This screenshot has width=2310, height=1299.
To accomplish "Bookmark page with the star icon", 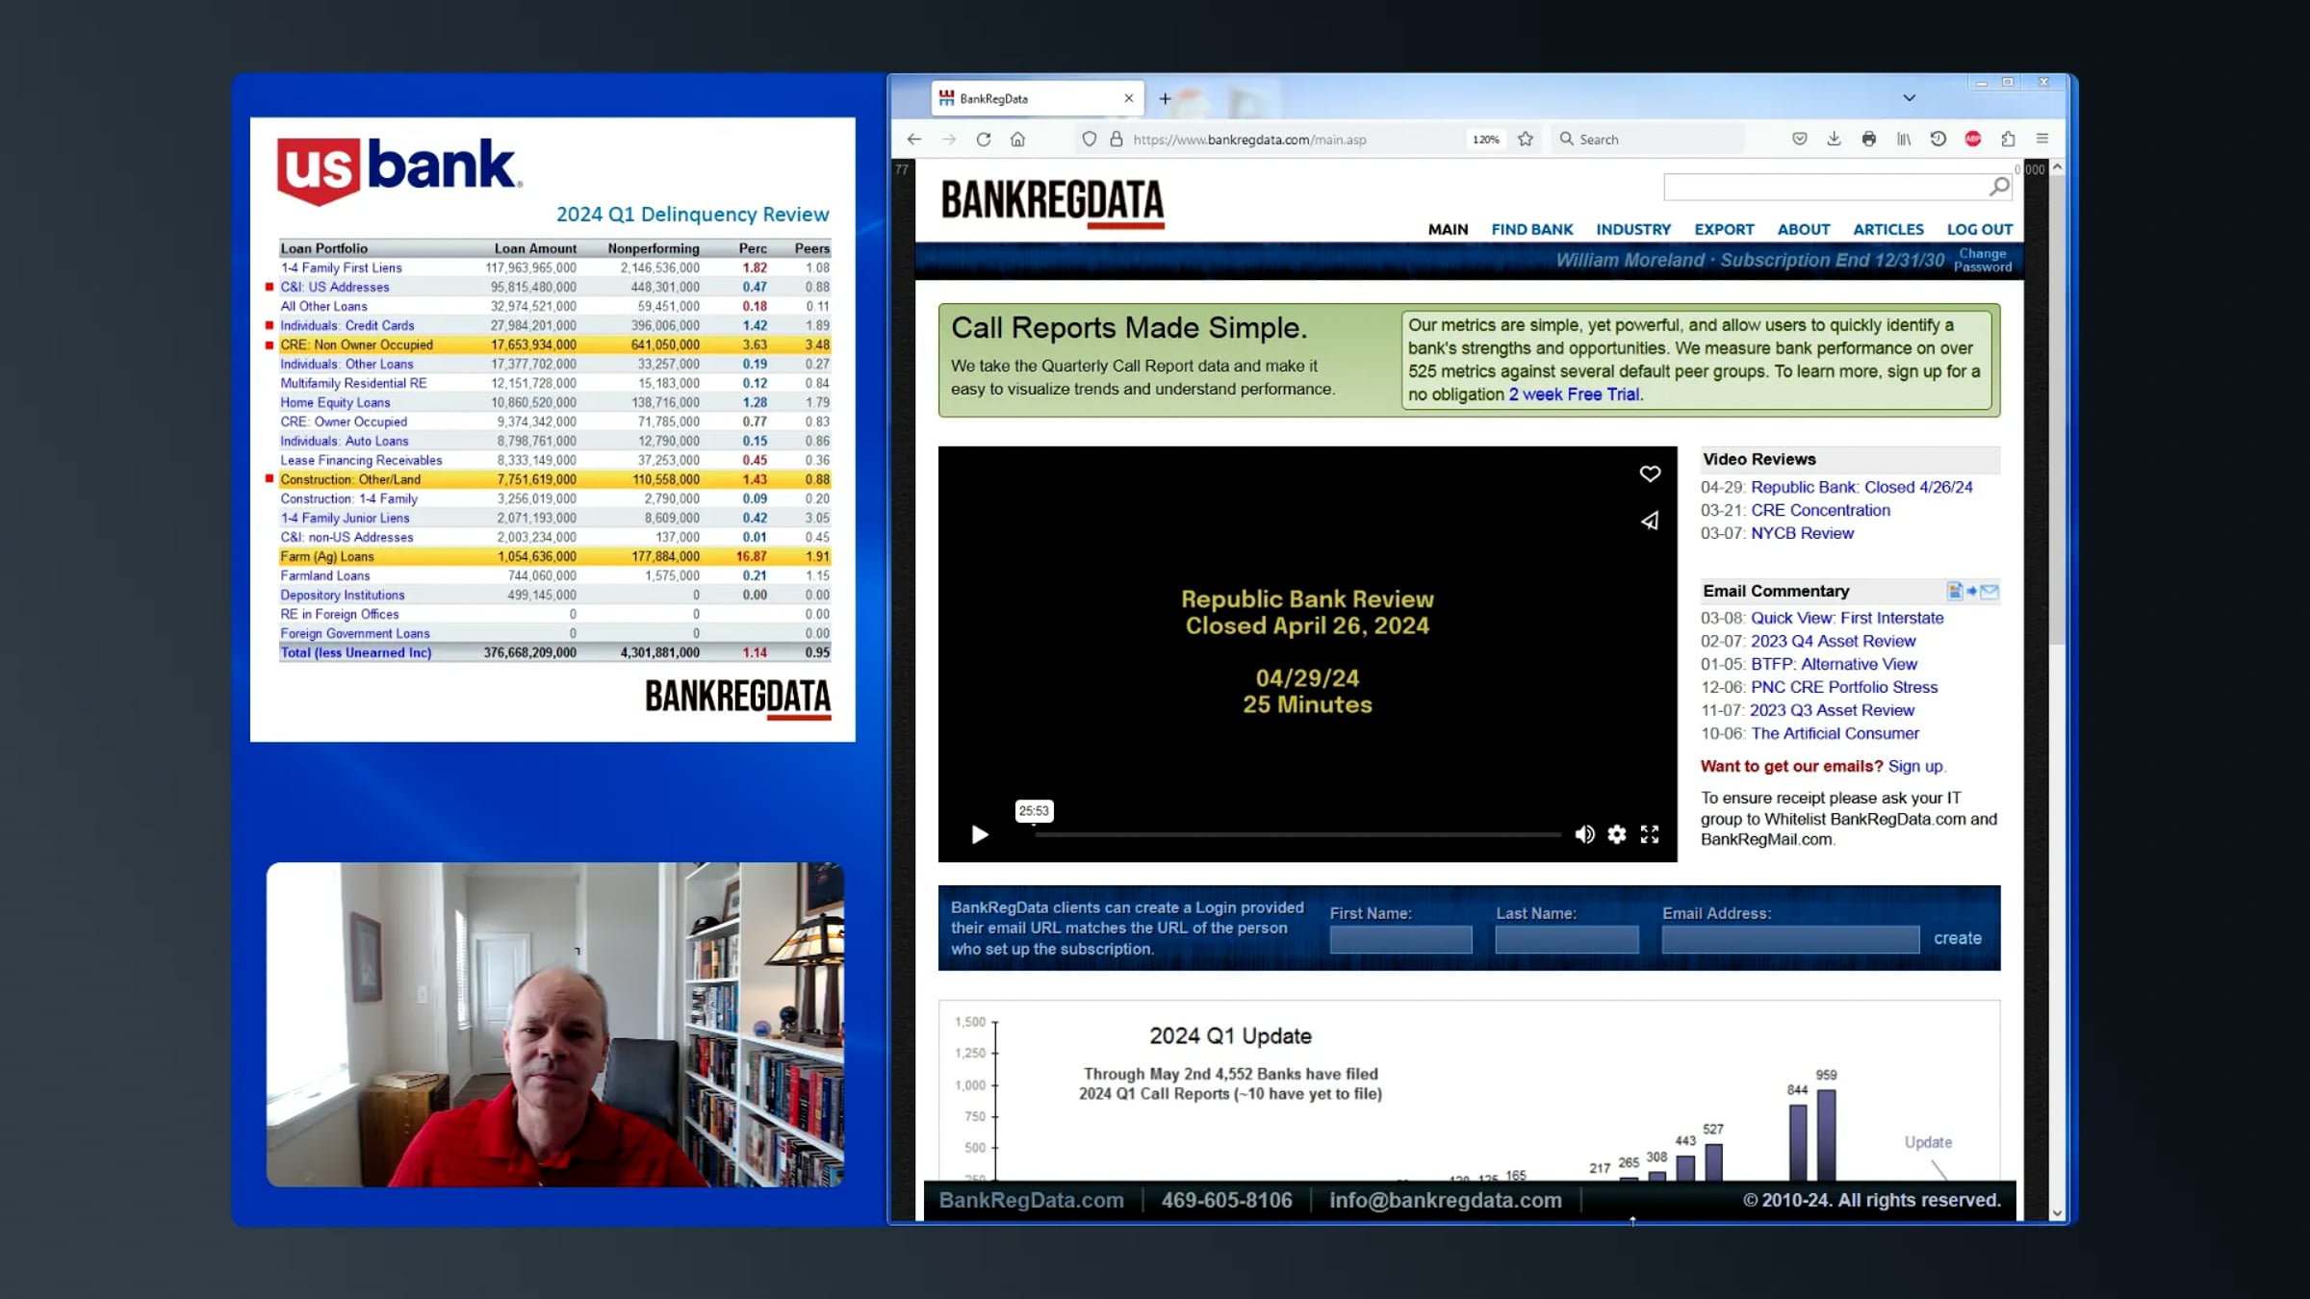I will pos(1526,140).
